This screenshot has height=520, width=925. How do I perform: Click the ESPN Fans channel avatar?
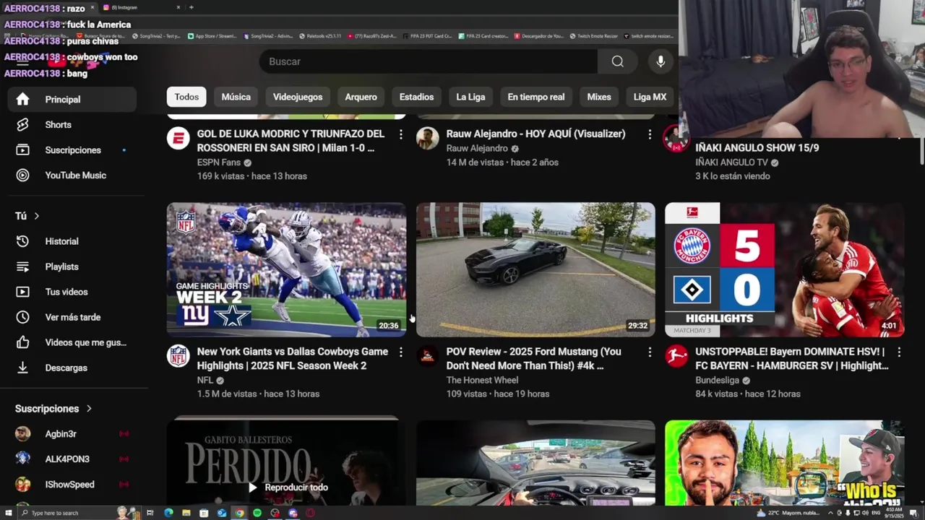click(178, 138)
